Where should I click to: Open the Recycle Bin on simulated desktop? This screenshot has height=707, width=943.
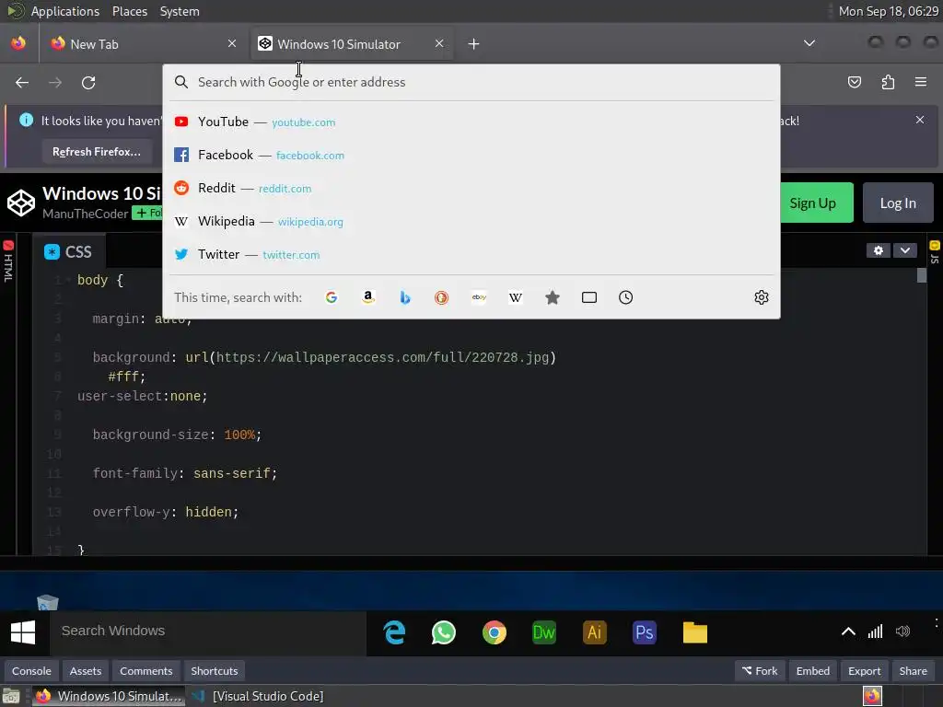[48, 602]
